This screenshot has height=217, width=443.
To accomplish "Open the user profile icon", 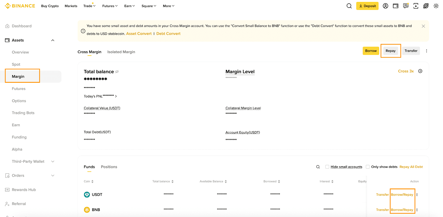I will pos(385,6).
